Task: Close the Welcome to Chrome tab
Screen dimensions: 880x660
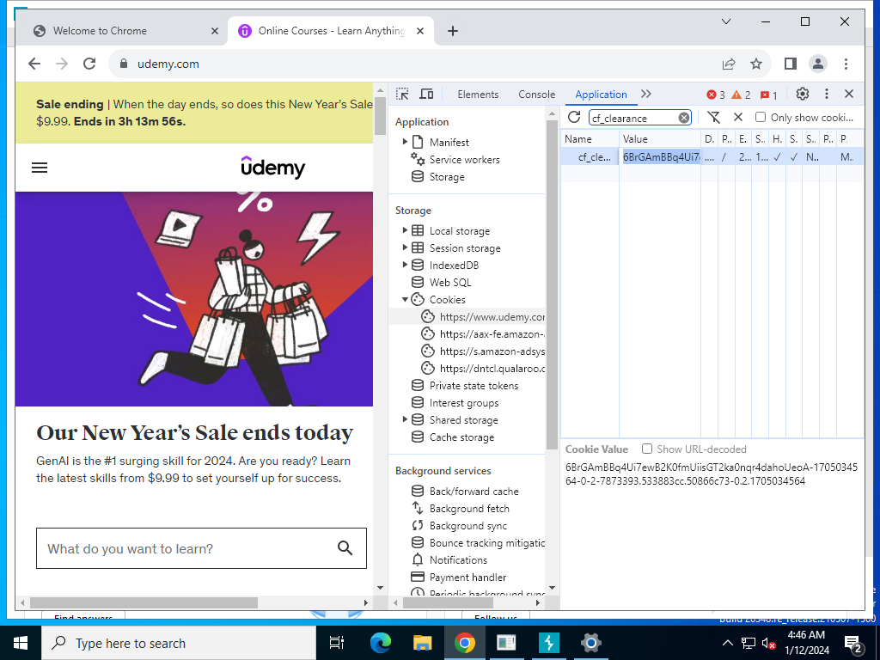Action: [x=214, y=31]
